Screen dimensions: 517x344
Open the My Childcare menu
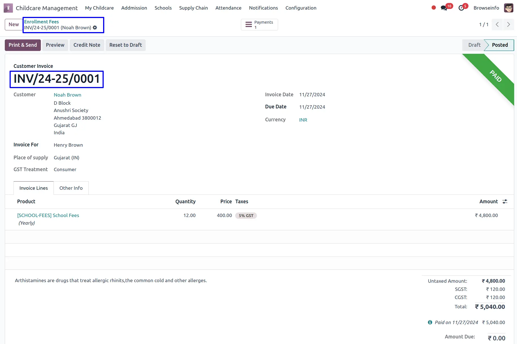point(99,8)
